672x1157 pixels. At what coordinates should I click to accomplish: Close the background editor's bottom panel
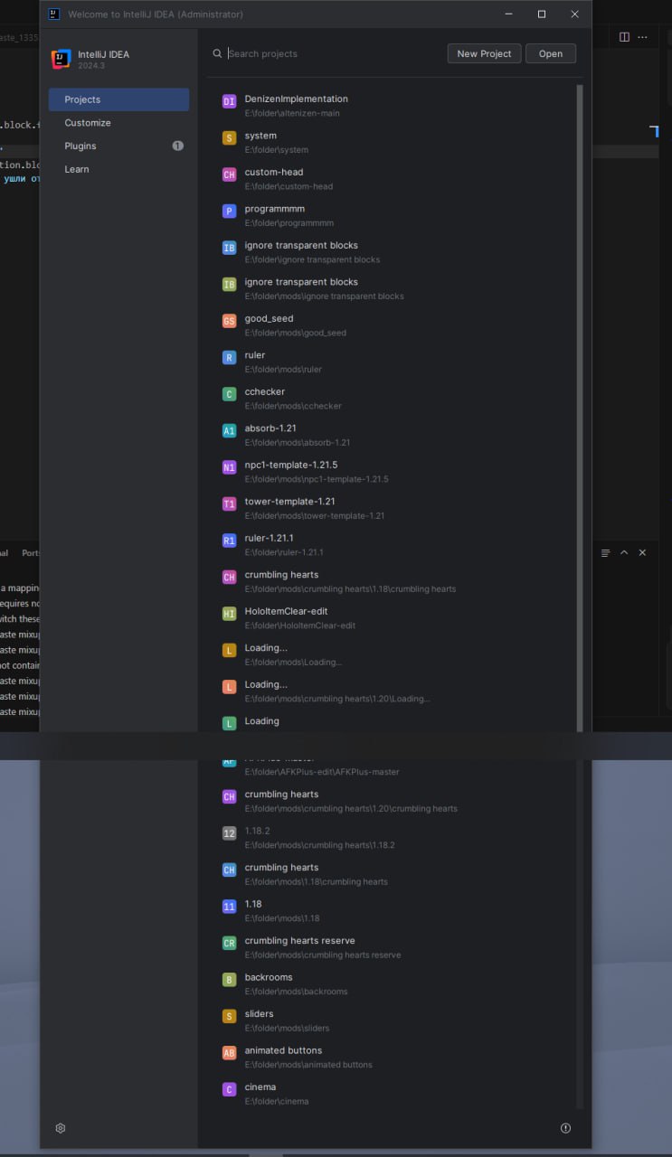pos(643,552)
